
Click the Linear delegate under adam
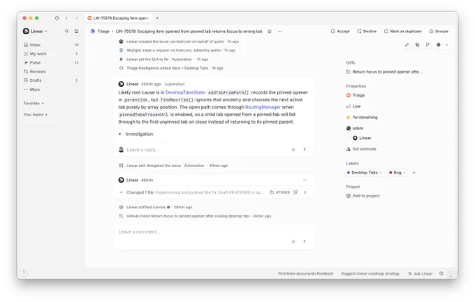362,138
